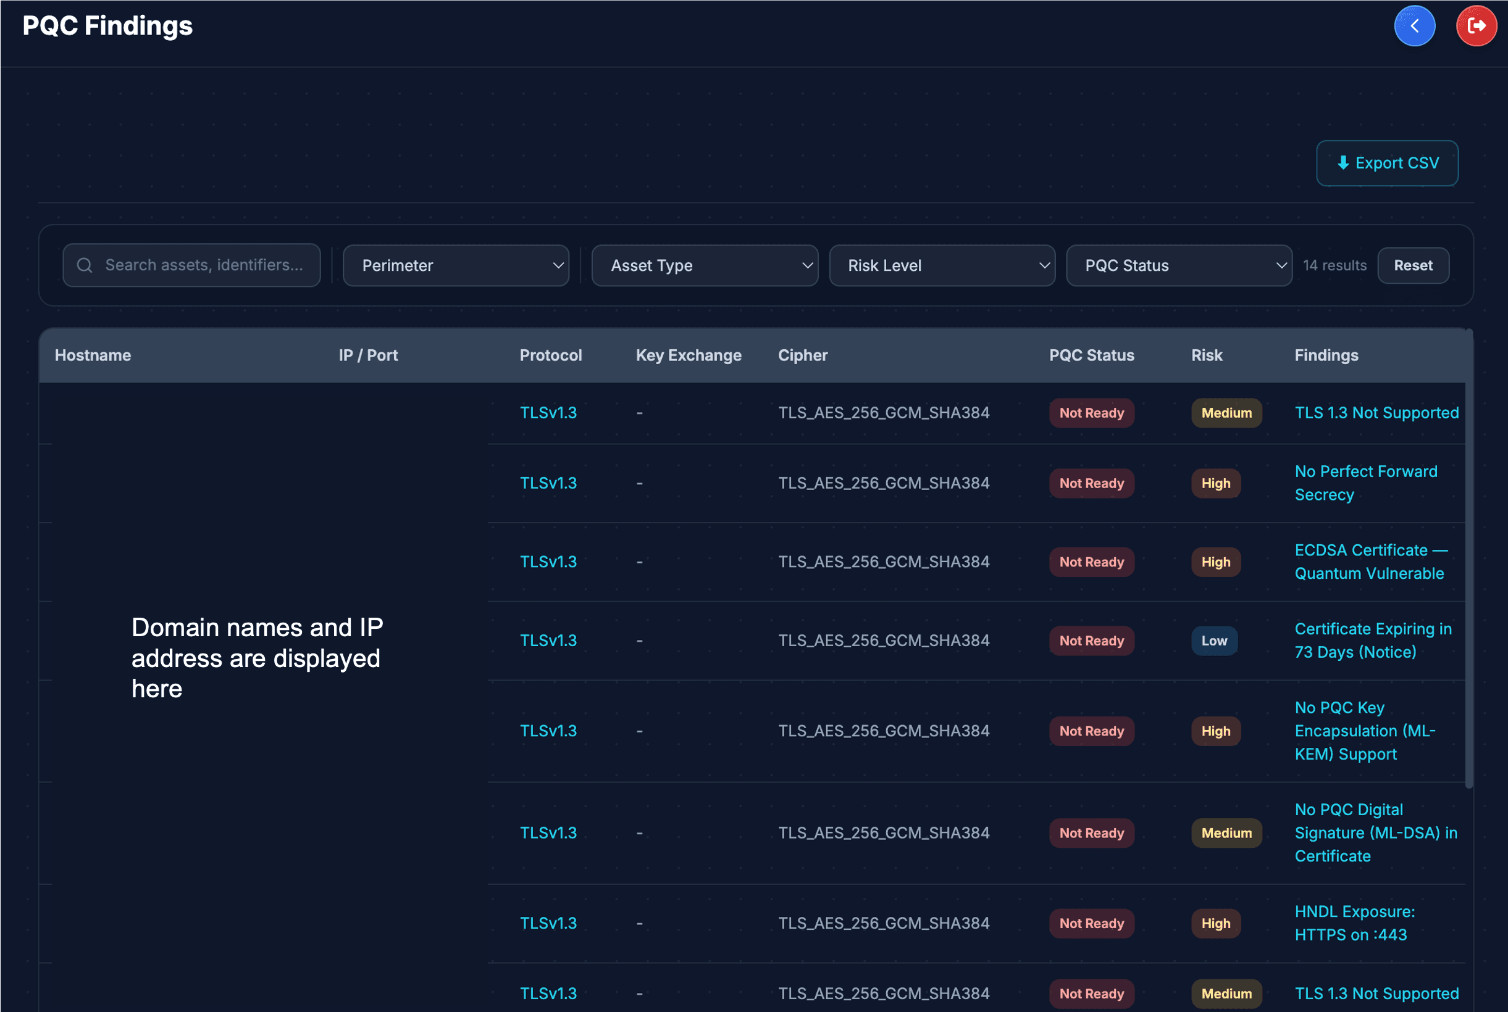Click the Low risk badge

(1213, 641)
